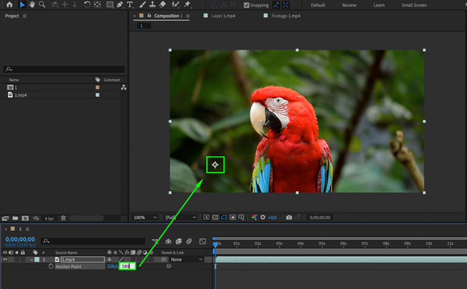Image resolution: width=467 pixels, height=289 pixels.
Task: Click the Anchor Point stopwatch
Action: [x=51, y=266]
